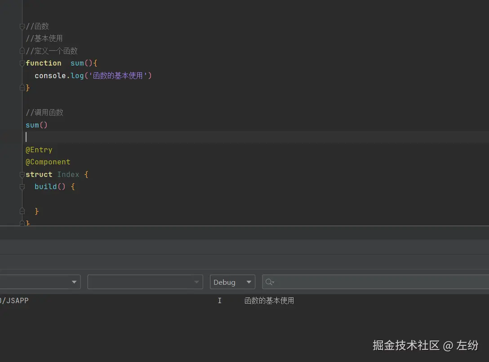Select the @Entry decorator

point(39,150)
